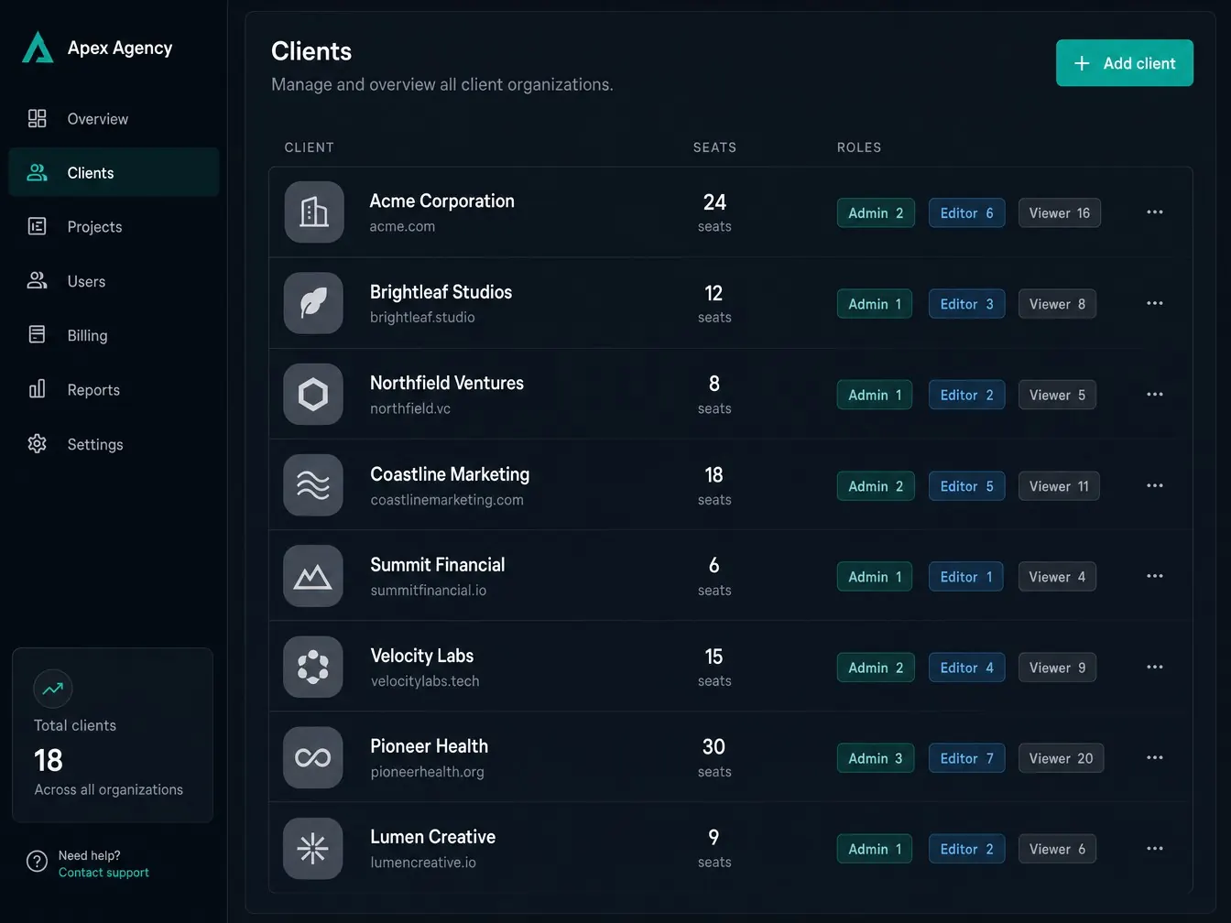The image size is (1231, 923).
Task: Navigate to Billing
Action: click(x=114, y=335)
